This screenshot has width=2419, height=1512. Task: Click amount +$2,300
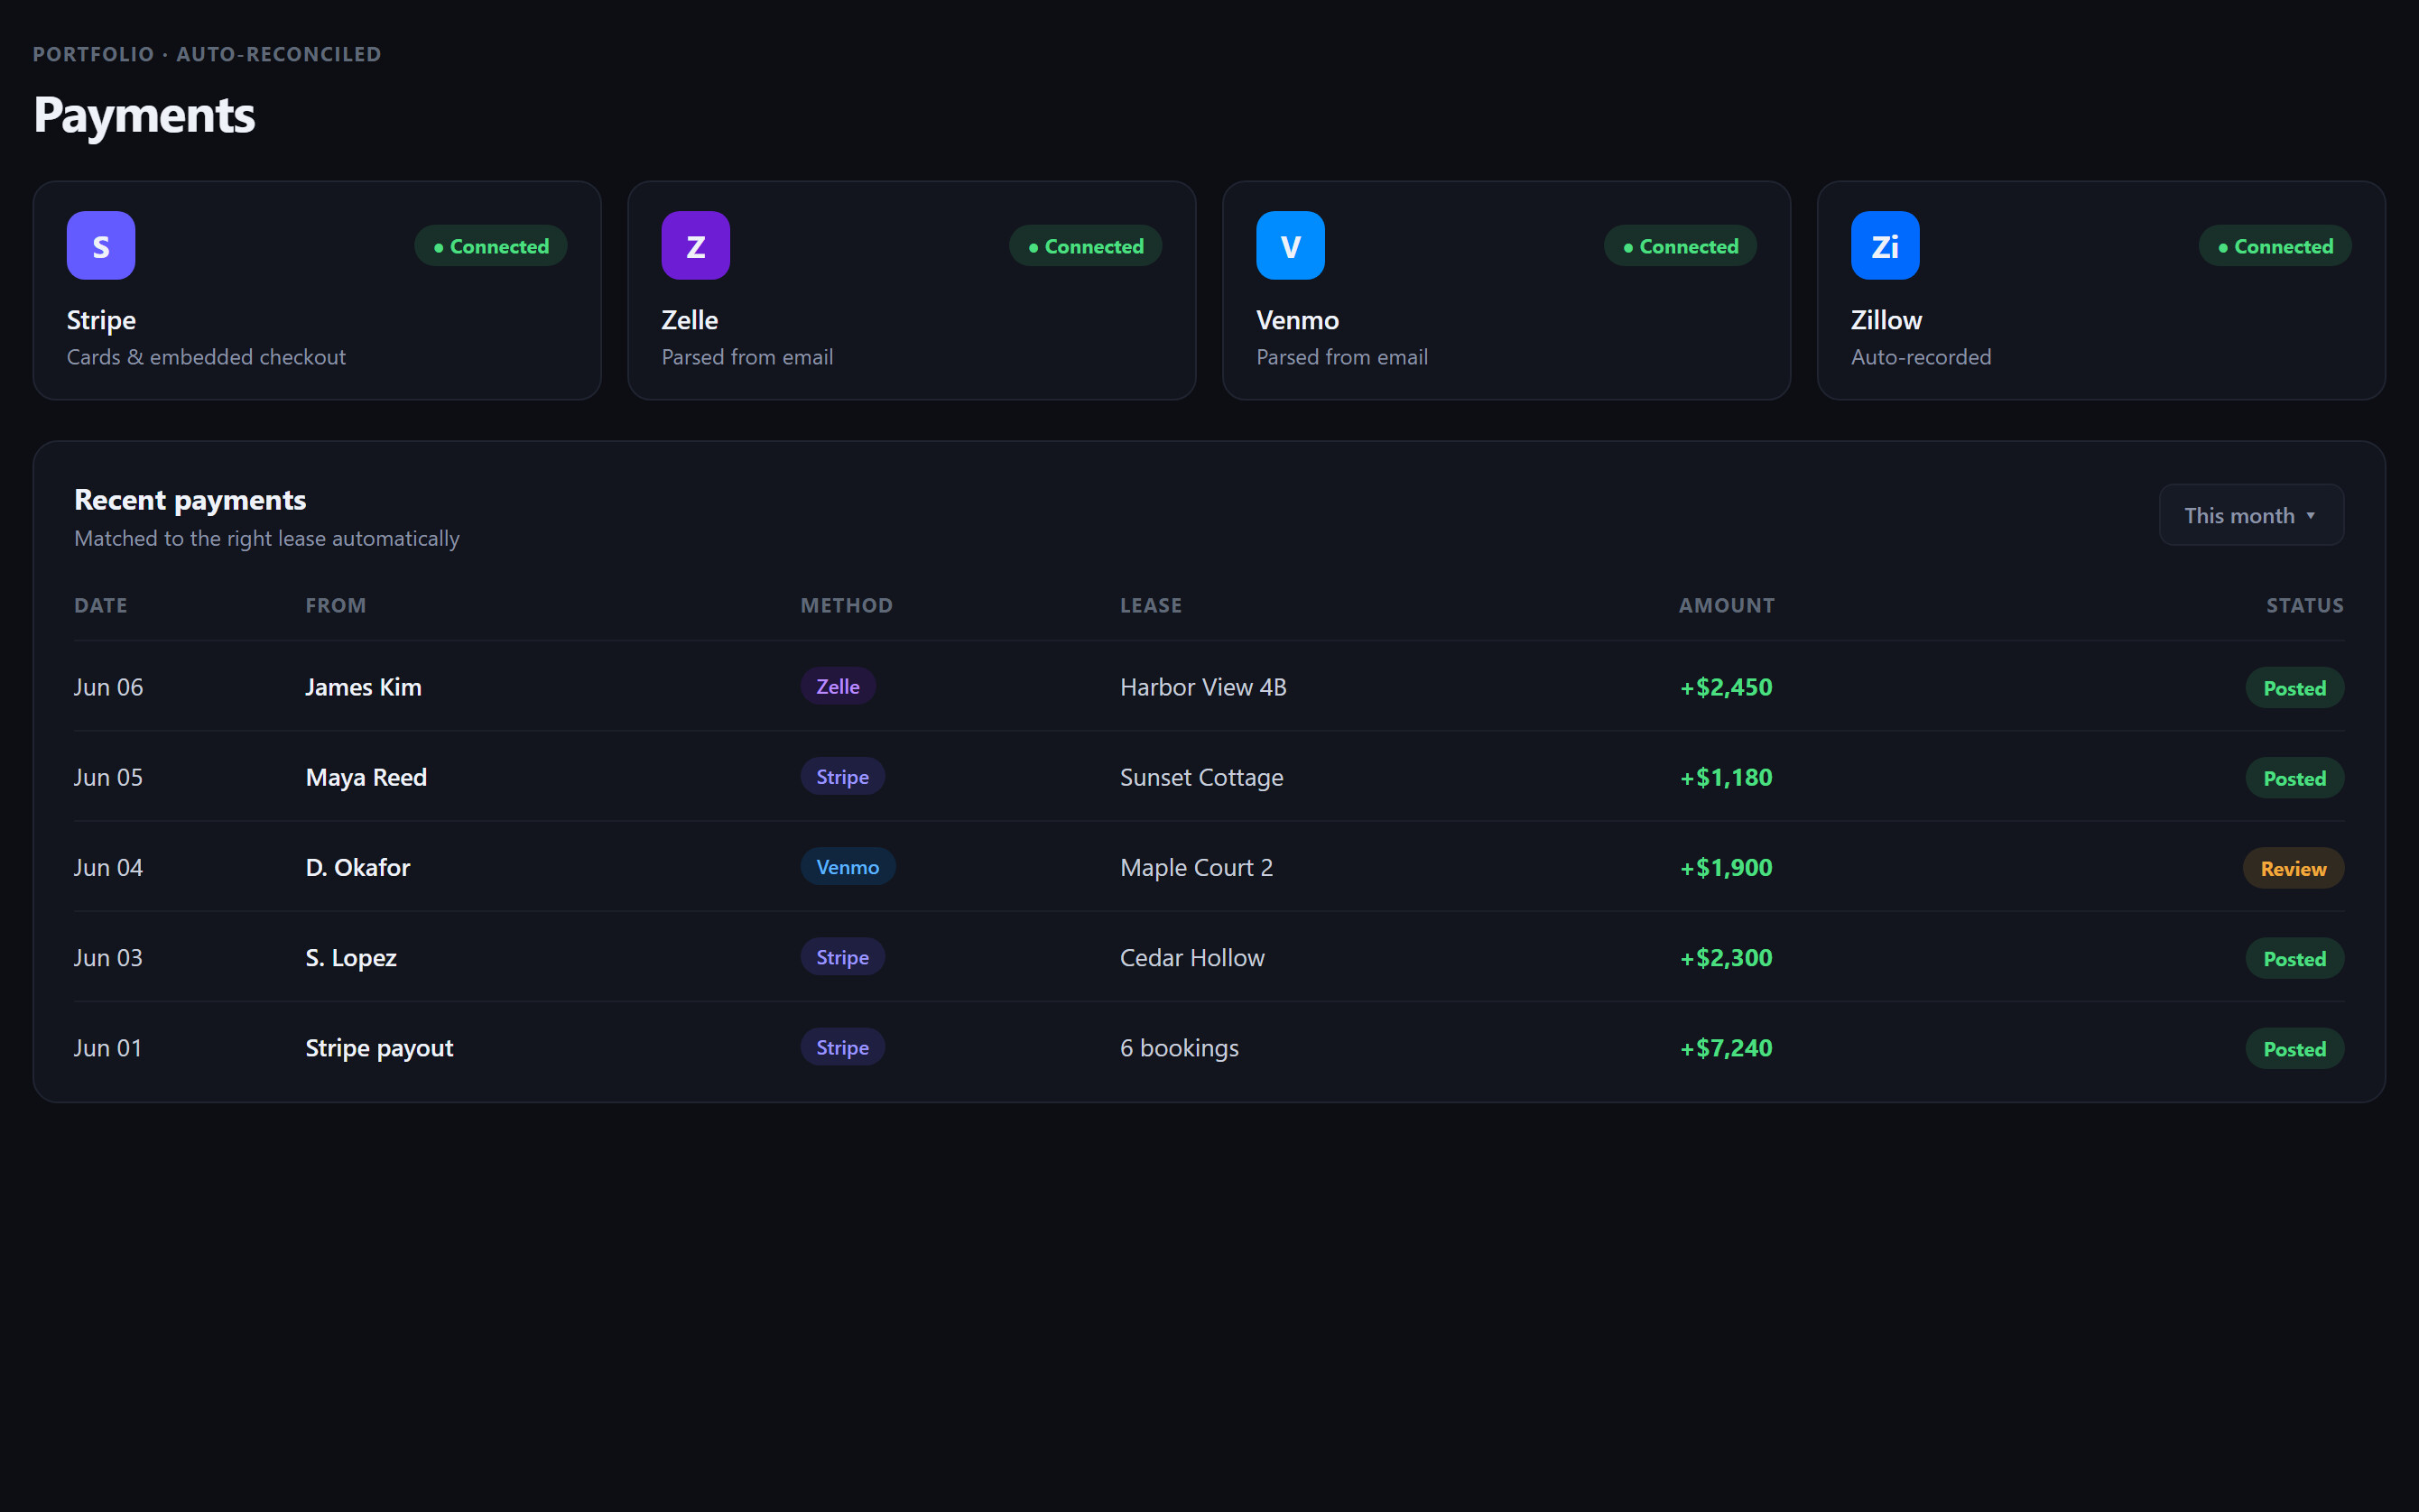tap(1726, 957)
